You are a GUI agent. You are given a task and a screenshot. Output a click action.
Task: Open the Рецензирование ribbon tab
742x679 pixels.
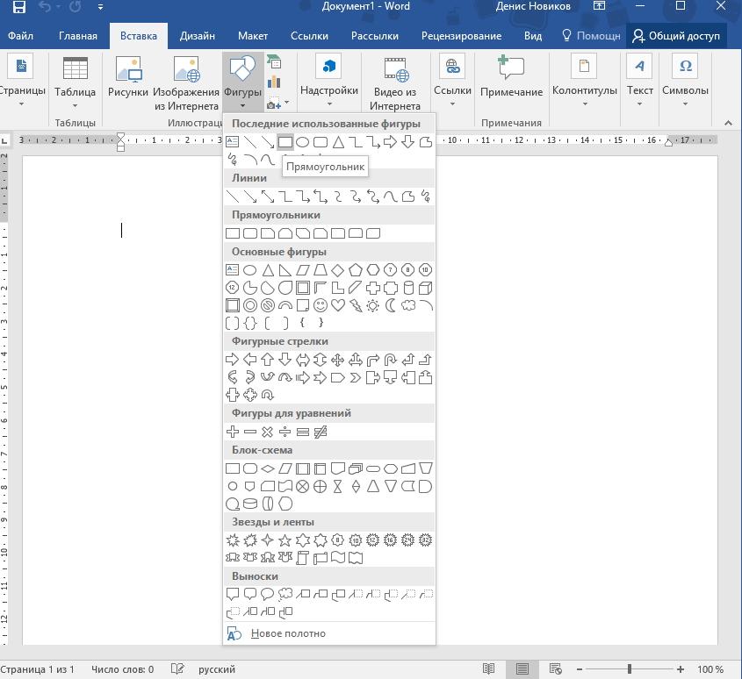point(461,36)
